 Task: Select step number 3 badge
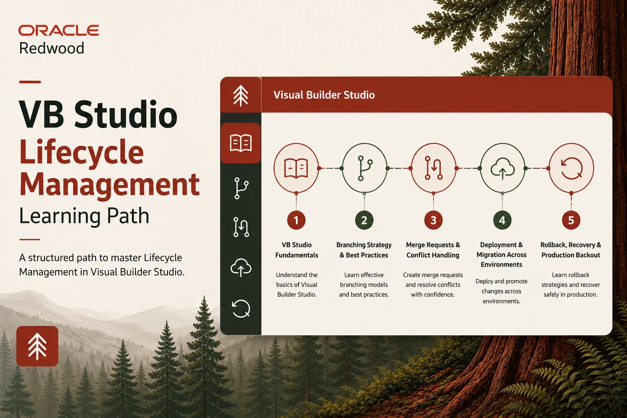pos(433,220)
